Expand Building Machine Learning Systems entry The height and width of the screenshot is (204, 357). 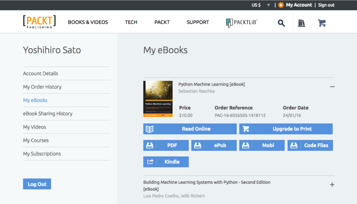point(332,185)
